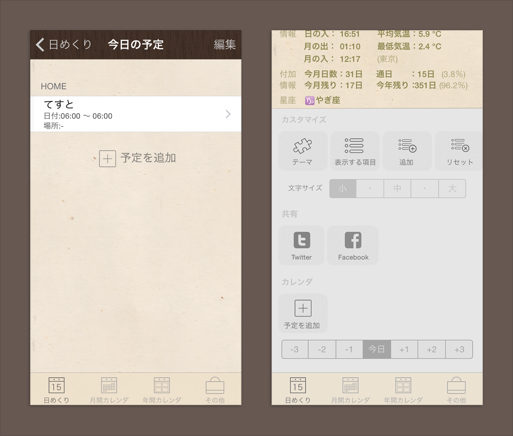The height and width of the screenshot is (436, 513).
Task: Open 年間カレンダ tab in right screen
Action: click(x=403, y=390)
